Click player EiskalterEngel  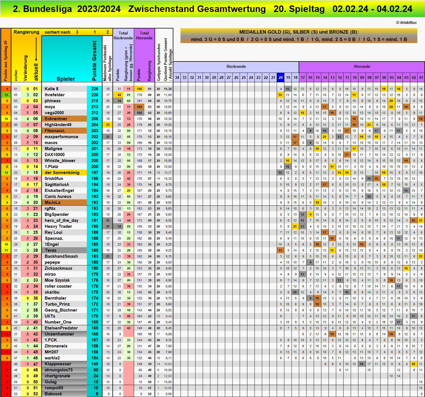(x=59, y=191)
